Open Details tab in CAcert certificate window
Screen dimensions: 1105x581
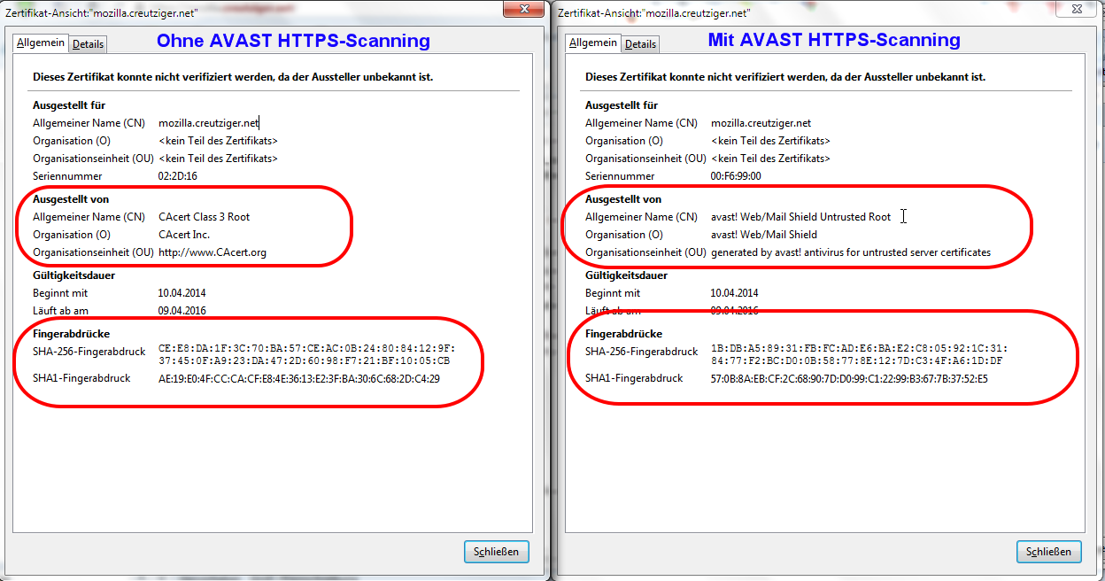click(88, 43)
